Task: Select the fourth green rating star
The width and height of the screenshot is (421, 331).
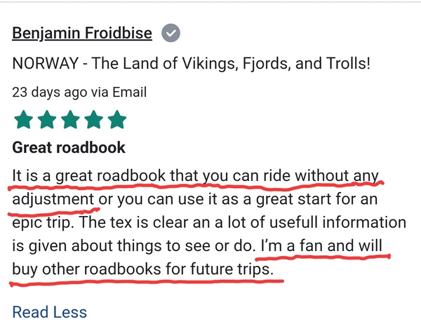Action: click(x=94, y=120)
